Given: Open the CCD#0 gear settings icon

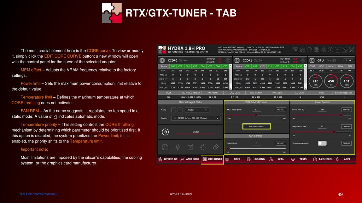Looking at the screenshot, I should coord(228,60).
